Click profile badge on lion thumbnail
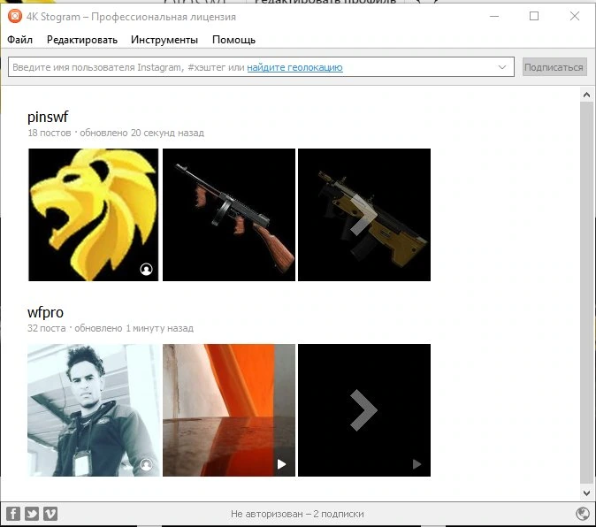596x527 pixels. (146, 269)
